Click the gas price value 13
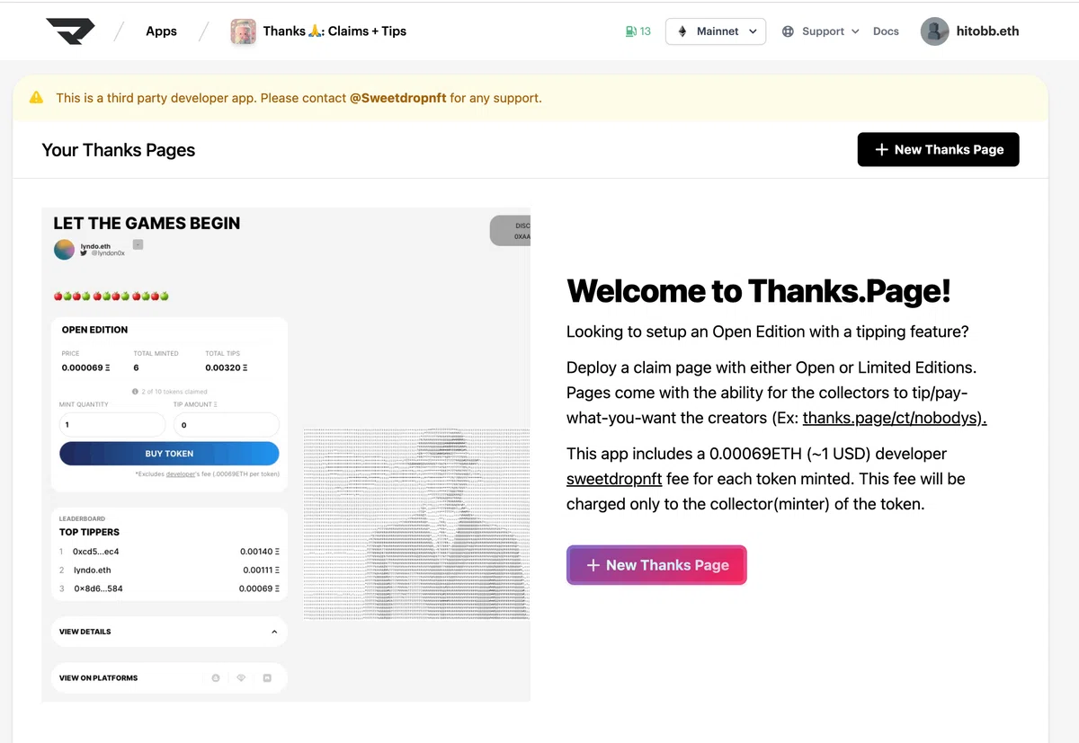Screen dimensions: 1079x743 click(x=645, y=31)
